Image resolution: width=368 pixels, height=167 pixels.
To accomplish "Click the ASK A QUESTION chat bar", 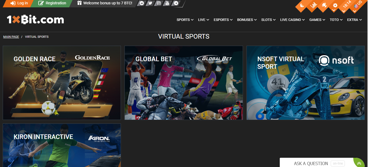I will click(311, 163).
